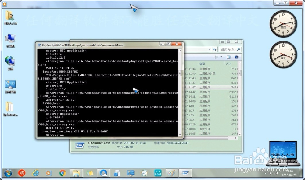
Task: Click the Explorer change view icon
Action: click(216, 57)
